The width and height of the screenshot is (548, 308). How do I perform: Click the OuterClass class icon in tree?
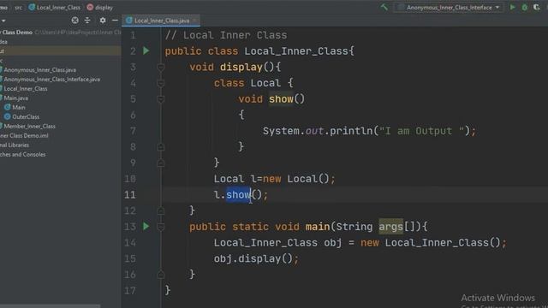(7, 116)
